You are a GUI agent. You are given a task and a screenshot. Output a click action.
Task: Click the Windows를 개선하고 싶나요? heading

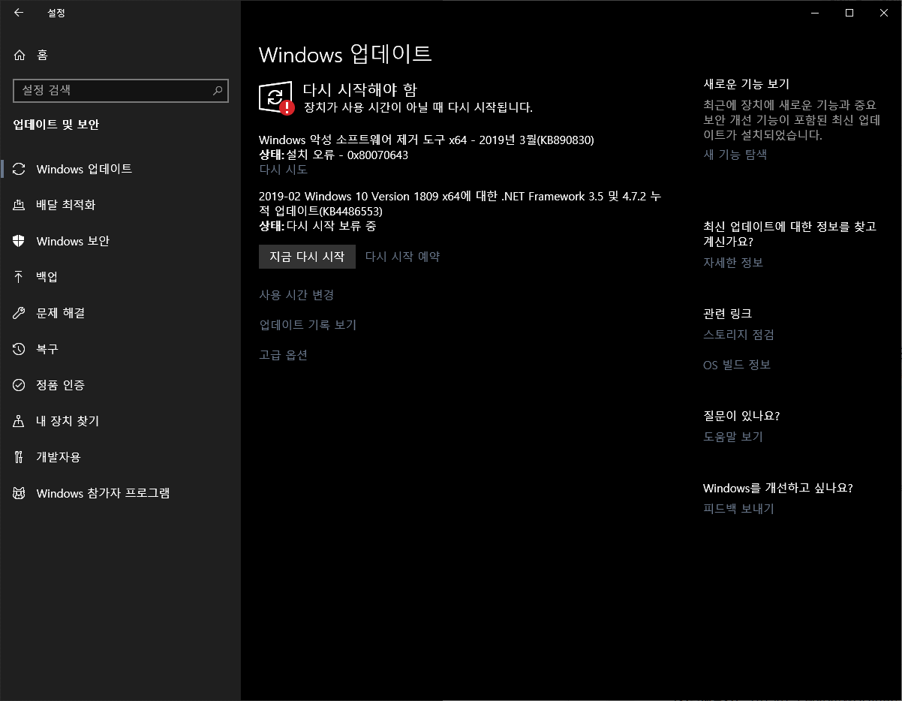pos(778,488)
